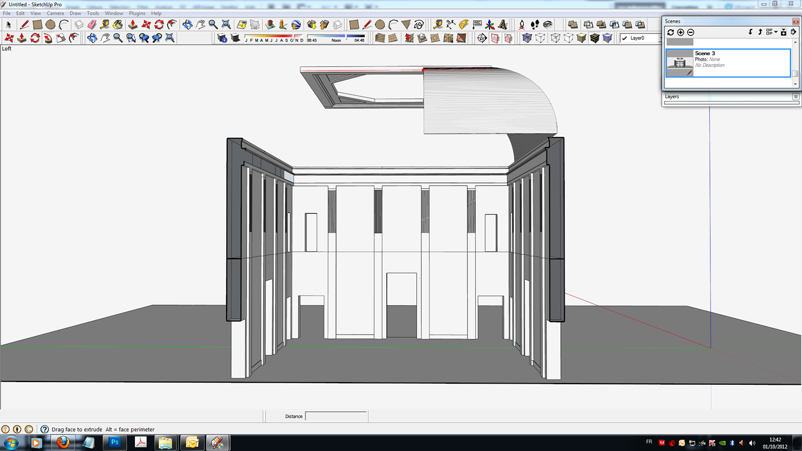Image resolution: width=802 pixels, height=451 pixels.
Task: Click the Distance measurement input box
Action: click(336, 416)
